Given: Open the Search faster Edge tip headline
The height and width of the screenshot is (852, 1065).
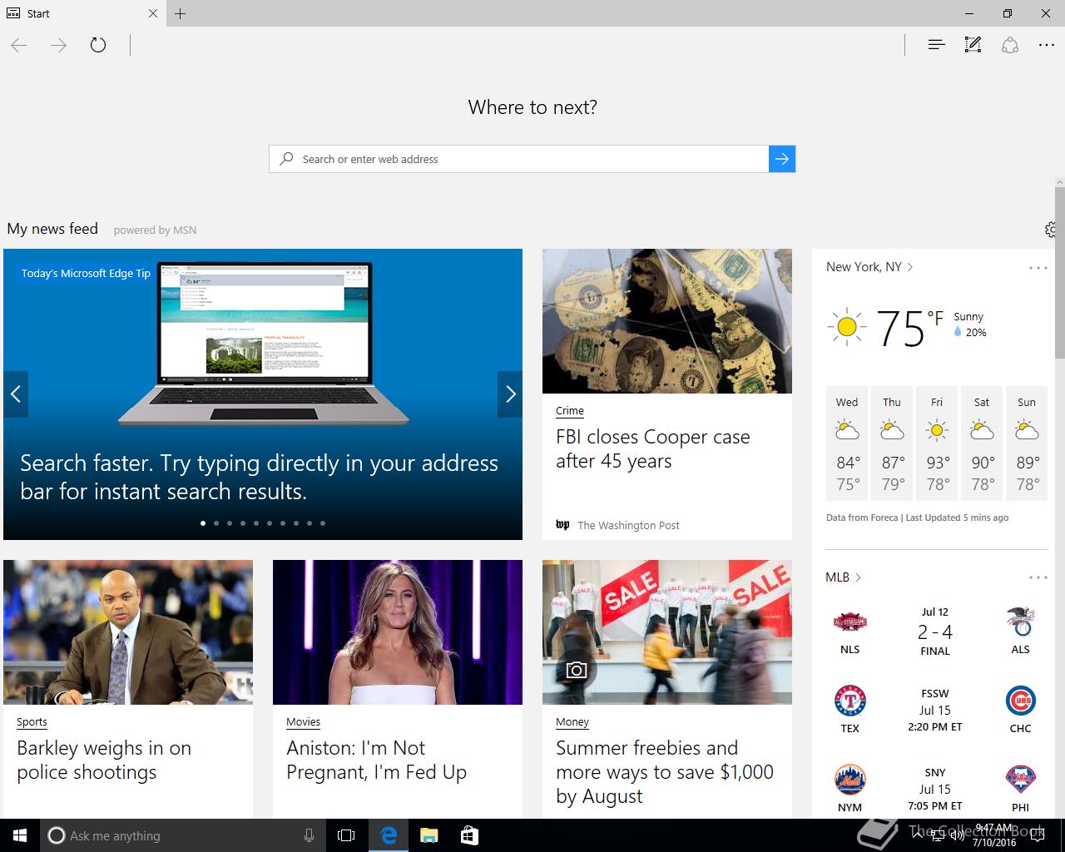Looking at the screenshot, I should click(259, 477).
